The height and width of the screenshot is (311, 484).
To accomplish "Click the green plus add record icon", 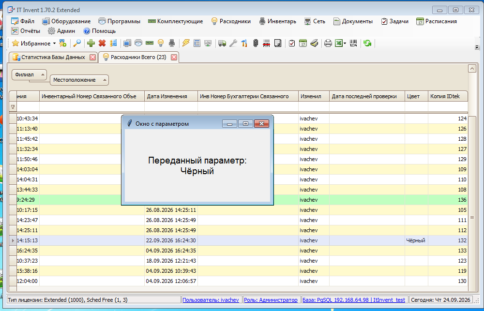I will (91, 43).
